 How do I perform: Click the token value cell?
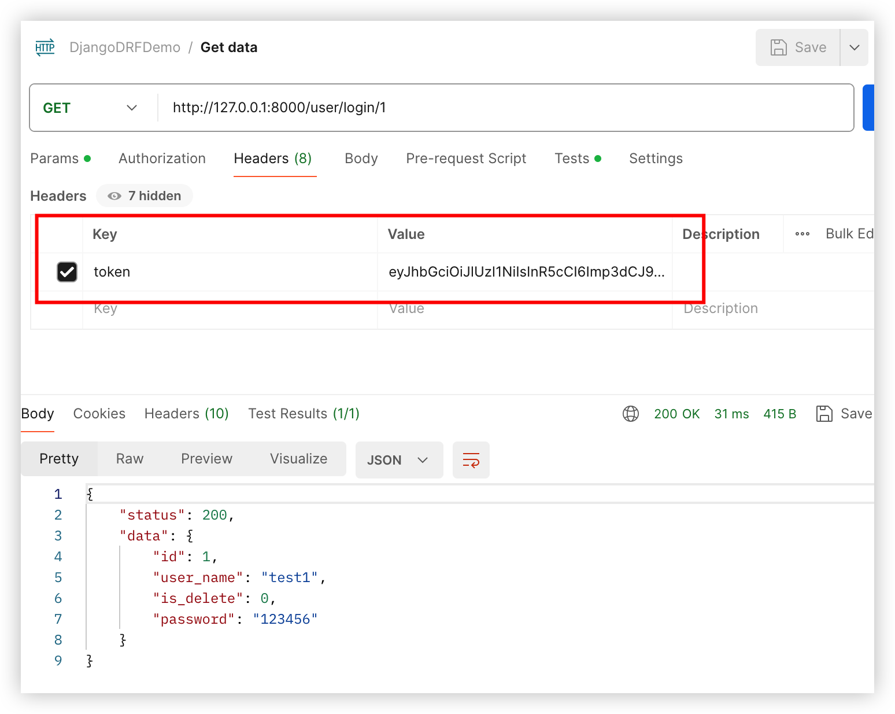525,272
